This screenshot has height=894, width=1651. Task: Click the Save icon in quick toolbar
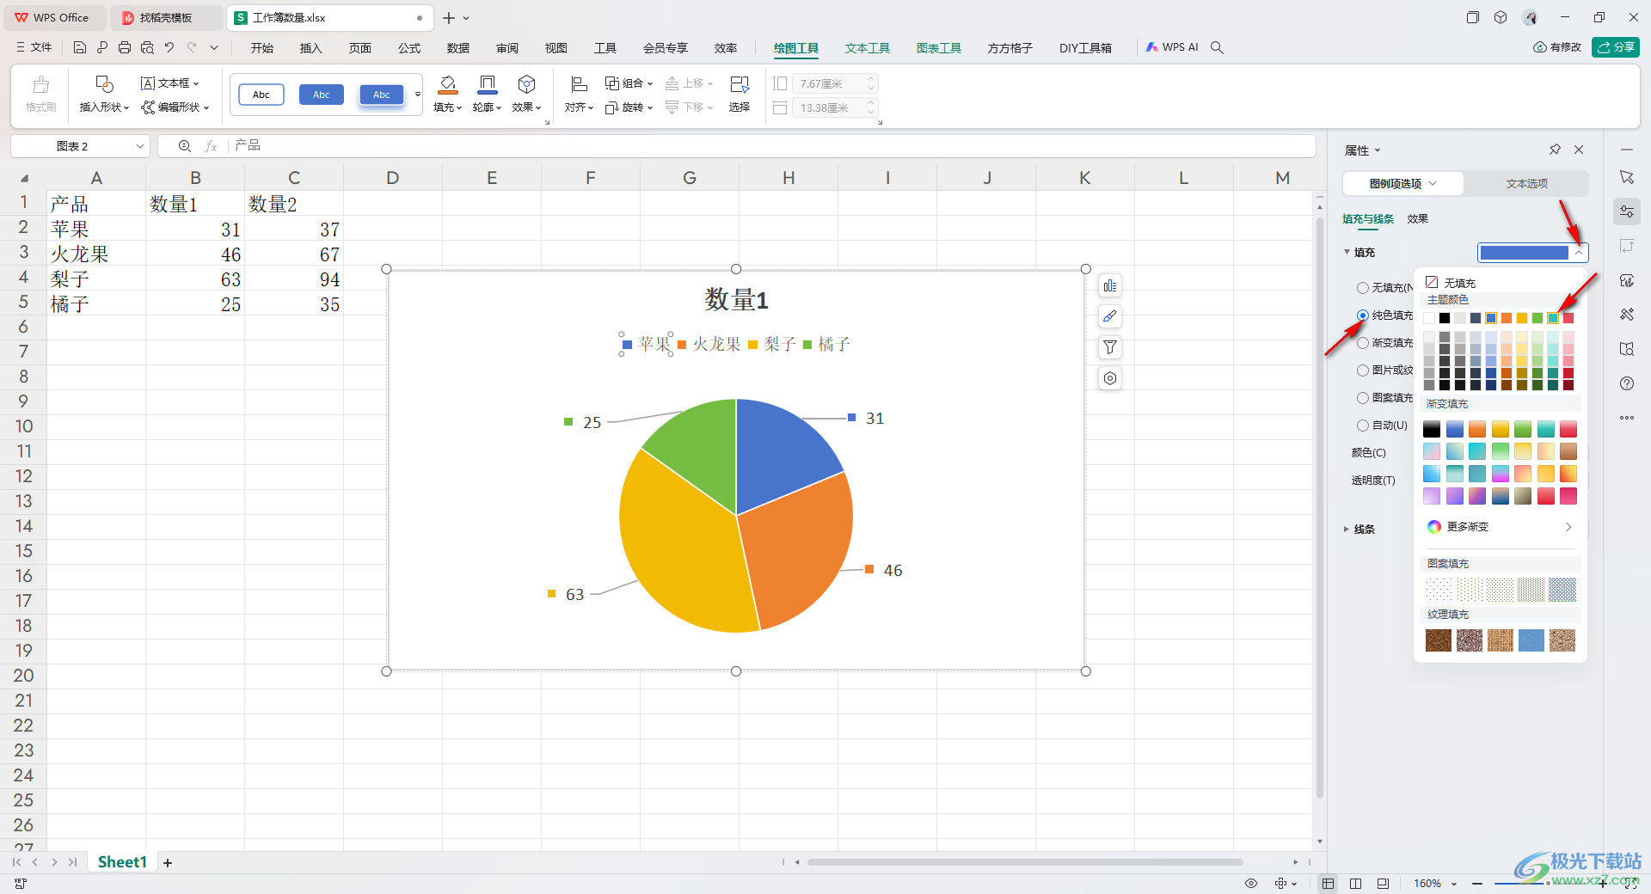coord(80,48)
